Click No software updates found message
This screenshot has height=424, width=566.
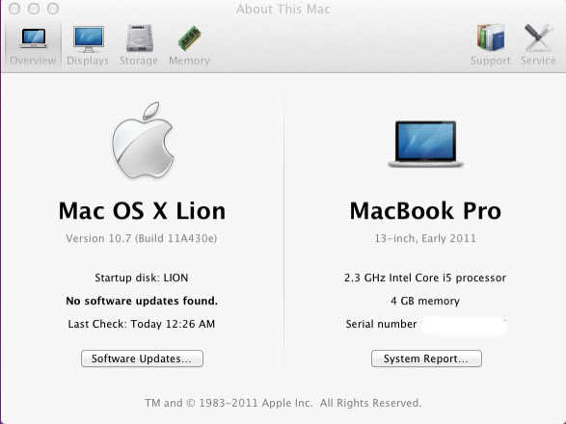[x=142, y=301]
